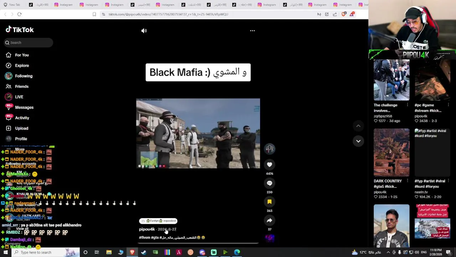This screenshot has height=257, width=456.
Task: Open the three-dot video options menu
Action: coord(252,31)
